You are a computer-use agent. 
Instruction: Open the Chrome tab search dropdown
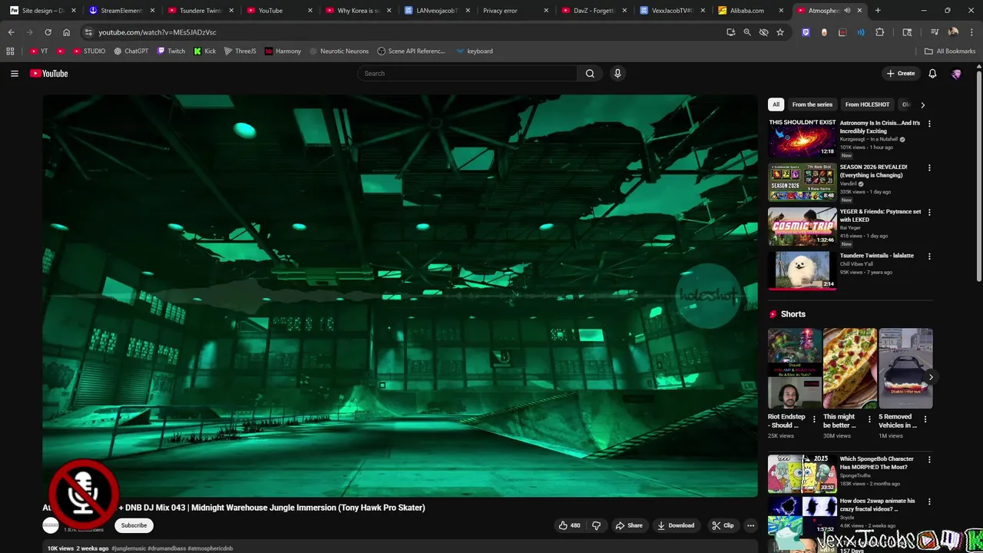(x=907, y=32)
